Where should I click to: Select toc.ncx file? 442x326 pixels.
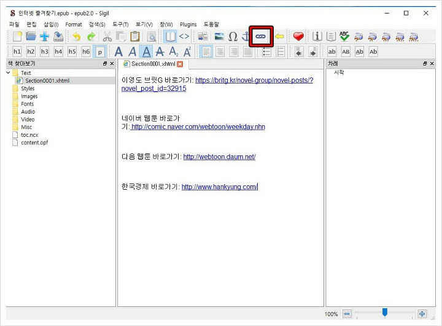tap(29, 135)
